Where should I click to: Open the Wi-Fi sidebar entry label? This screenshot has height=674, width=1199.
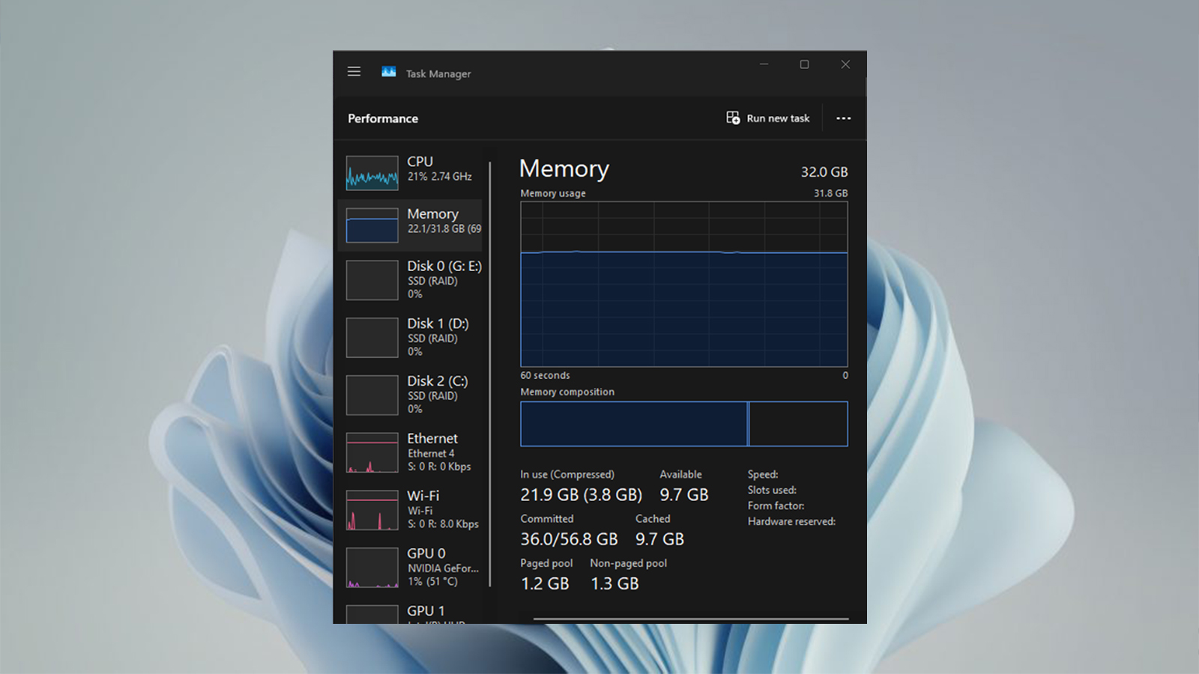tap(423, 496)
